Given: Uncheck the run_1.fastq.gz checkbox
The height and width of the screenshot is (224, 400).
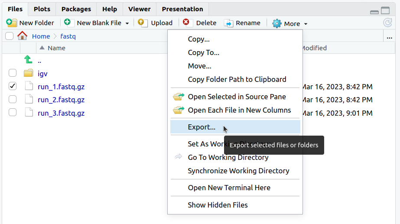Looking at the screenshot, I should coord(12,86).
